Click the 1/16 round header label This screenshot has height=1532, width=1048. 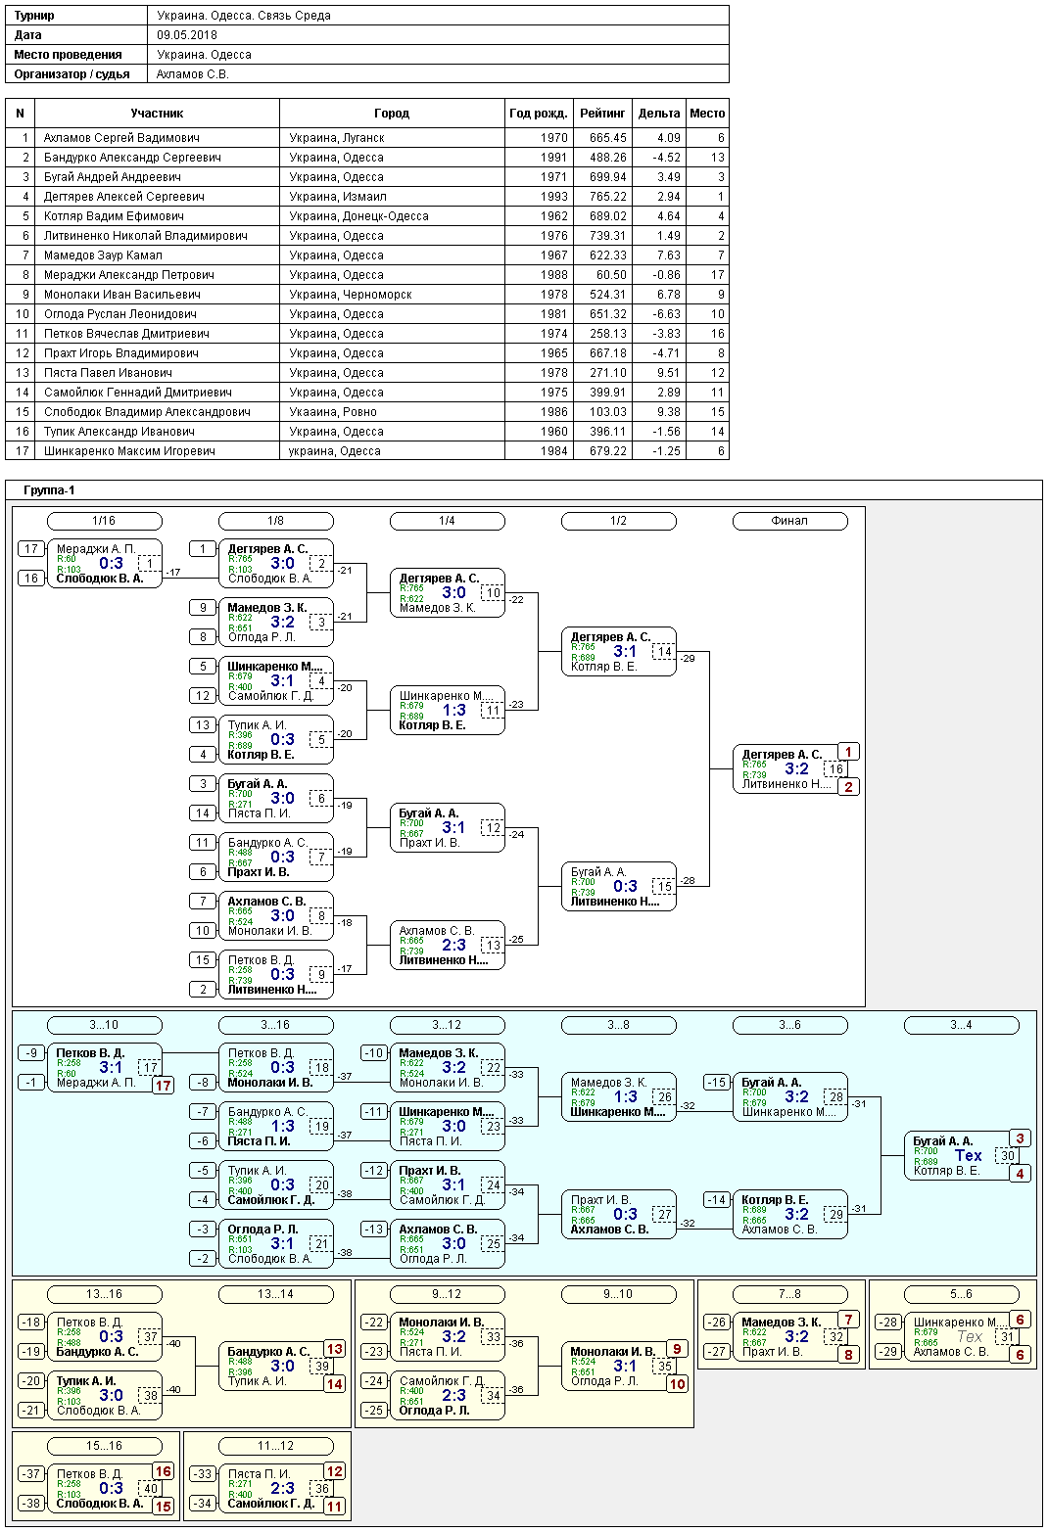click(x=104, y=521)
